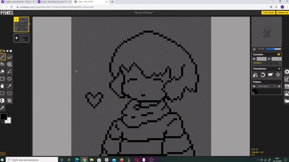The image size is (289, 162).
Task: Select the Lighten tool
Action: [2, 101]
